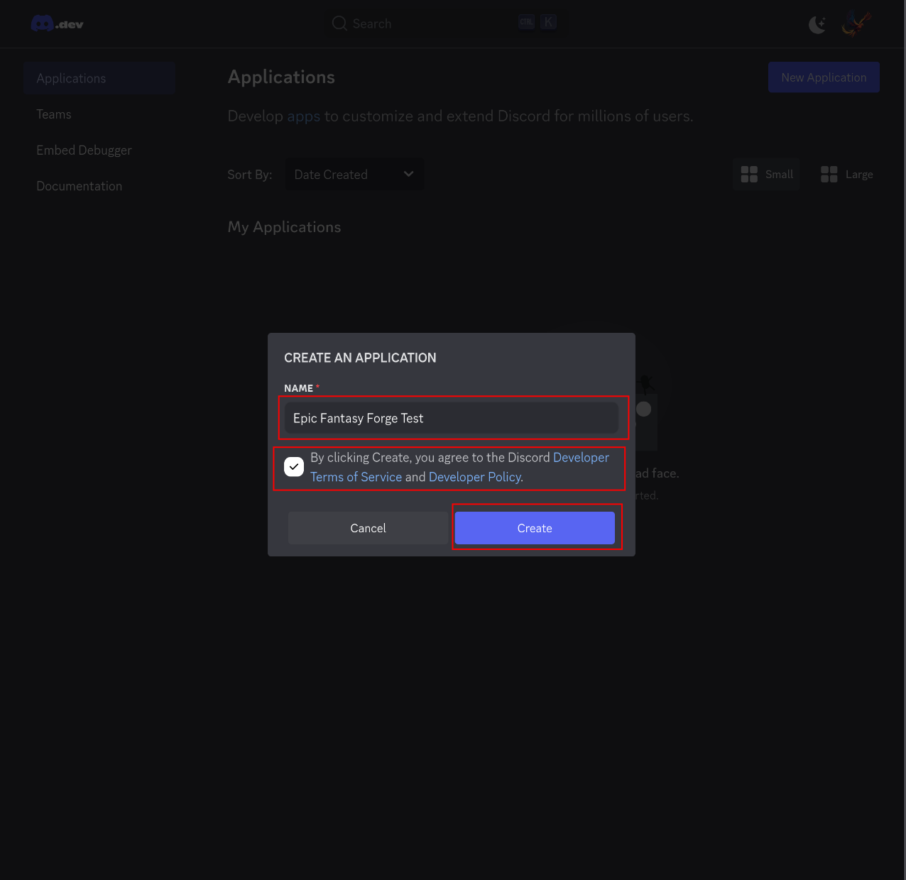Screen dimensions: 906x880
Task: Toggle dark mode with the moon icon
Action: click(817, 24)
